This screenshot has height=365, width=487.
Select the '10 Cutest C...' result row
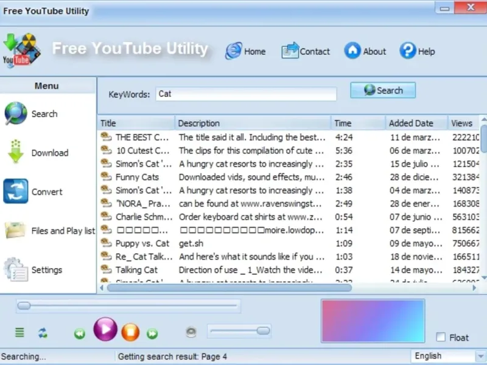[x=290, y=150]
